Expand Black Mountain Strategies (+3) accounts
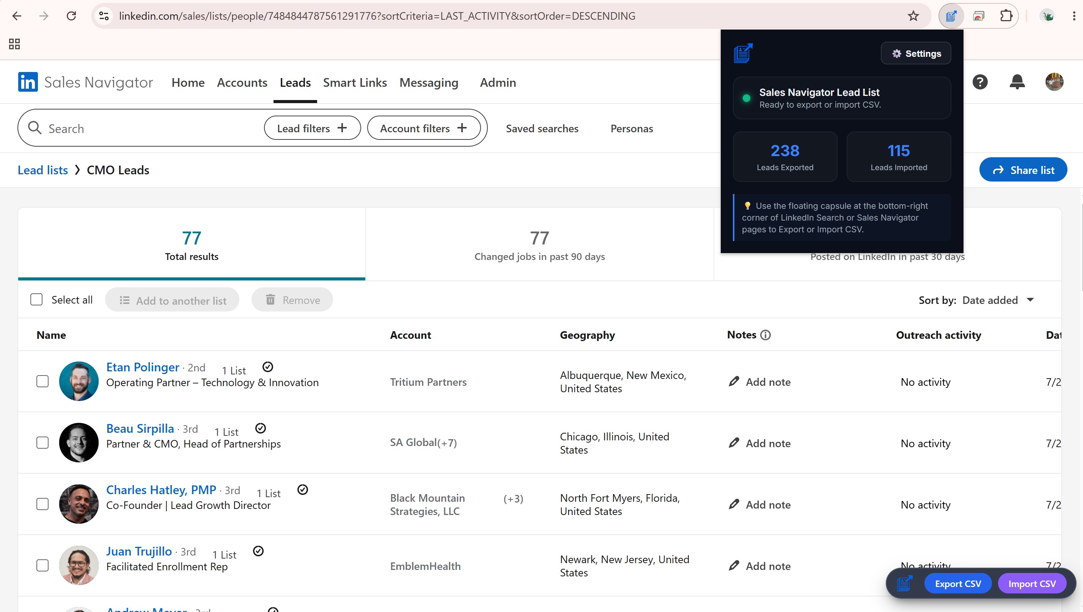This screenshot has height=612, width=1083. click(513, 499)
